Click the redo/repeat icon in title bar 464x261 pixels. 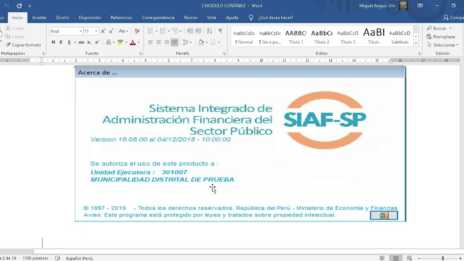pyautogui.click(x=19, y=6)
